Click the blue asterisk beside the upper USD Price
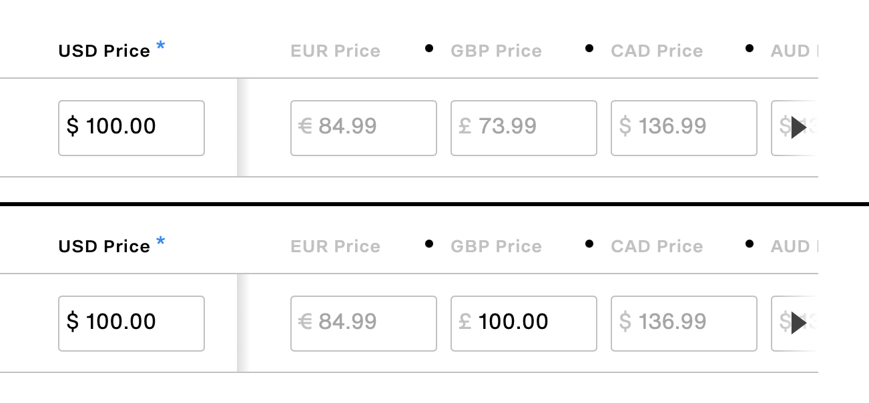869x403 pixels. point(160,46)
